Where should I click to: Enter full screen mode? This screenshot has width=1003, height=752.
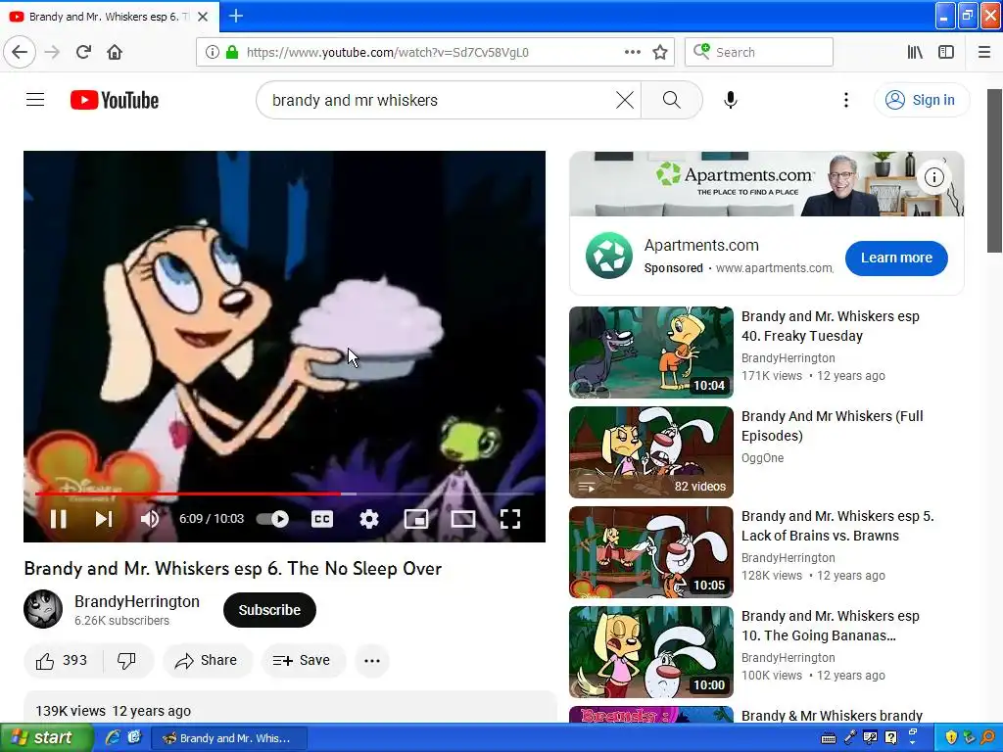[x=509, y=519]
